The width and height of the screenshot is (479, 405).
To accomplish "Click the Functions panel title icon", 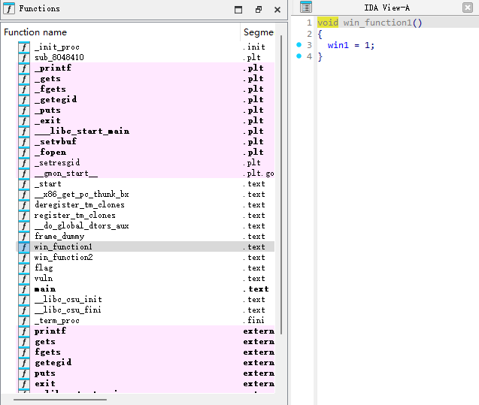I will click(x=10, y=9).
